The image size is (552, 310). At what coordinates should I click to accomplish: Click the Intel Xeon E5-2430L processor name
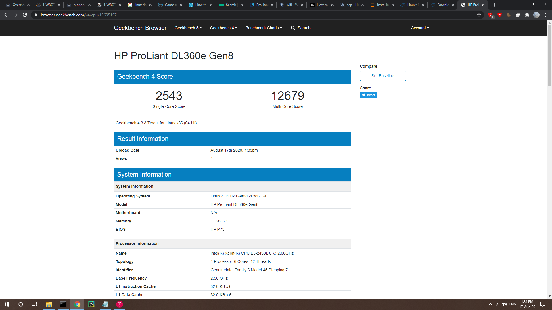point(252,253)
